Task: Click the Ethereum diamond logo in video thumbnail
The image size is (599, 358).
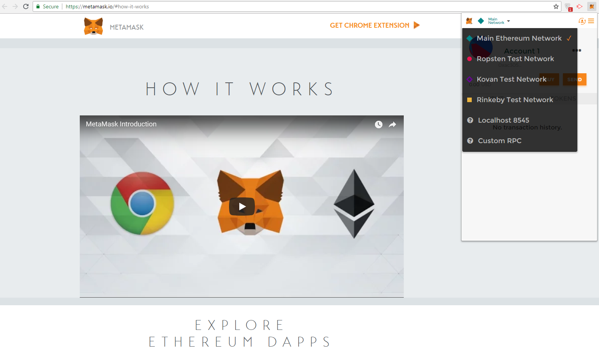Action: 354,204
